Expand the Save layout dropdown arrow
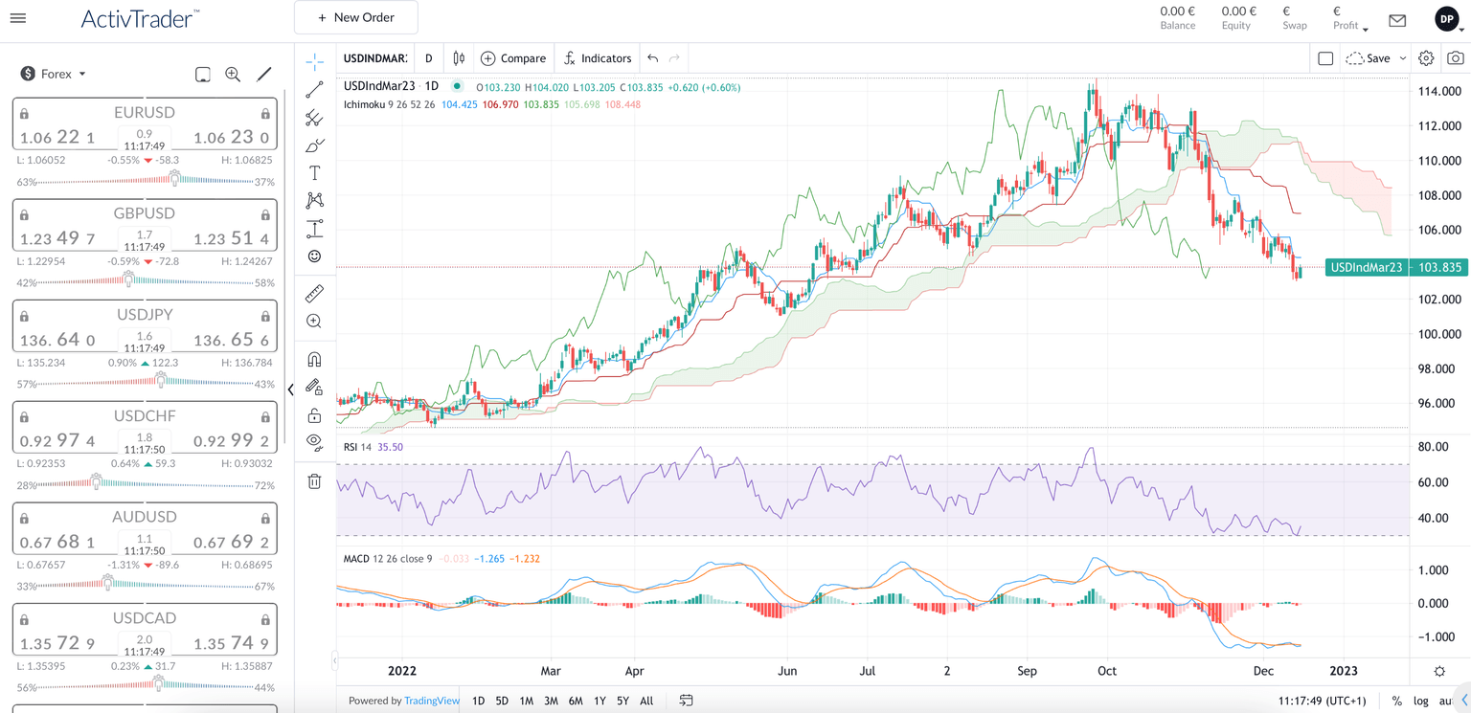Viewport: 1471px width, 713px height. (1403, 58)
